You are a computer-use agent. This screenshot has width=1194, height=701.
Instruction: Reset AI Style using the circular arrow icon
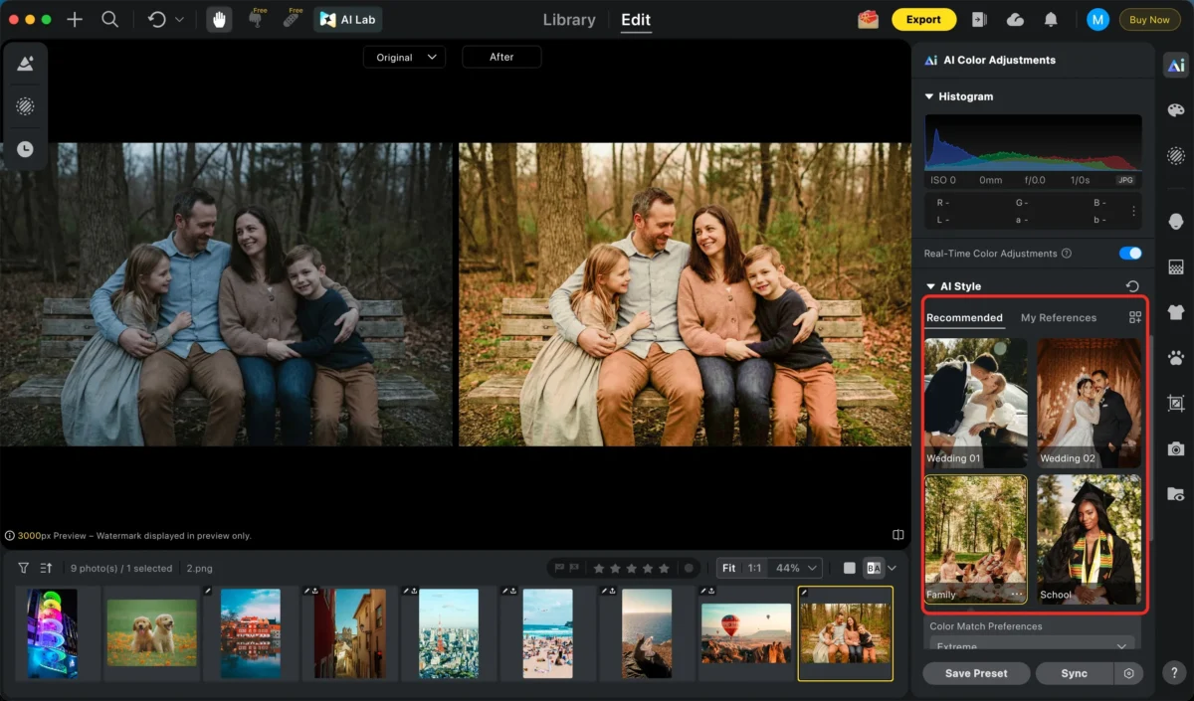click(1131, 285)
